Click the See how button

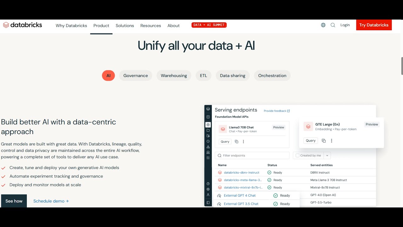click(14, 201)
